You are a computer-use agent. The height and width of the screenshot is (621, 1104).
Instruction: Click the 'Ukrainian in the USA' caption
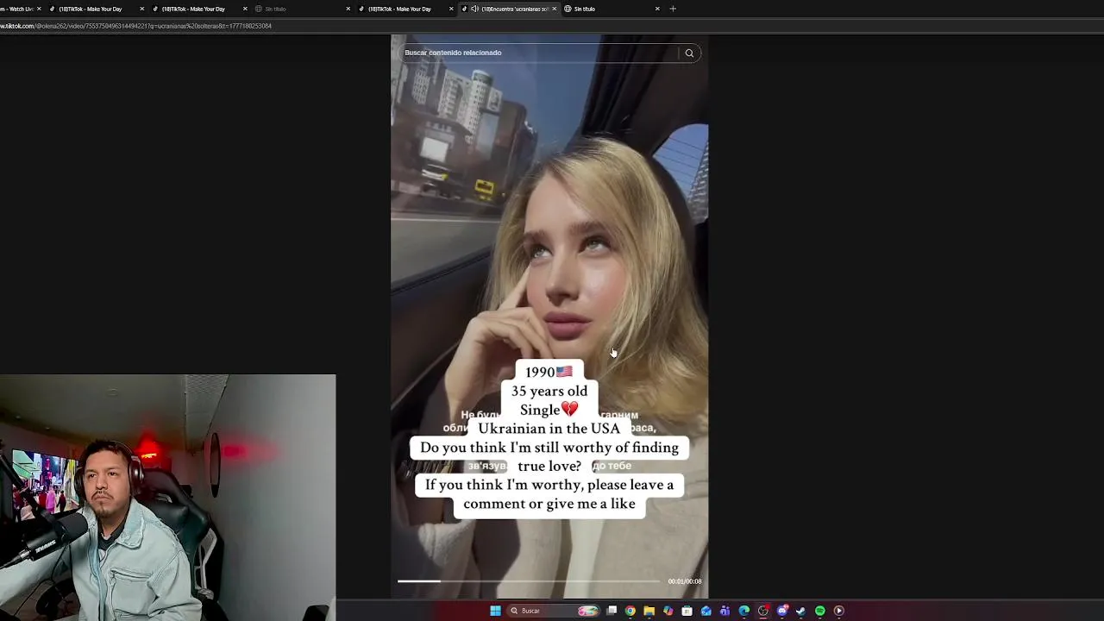(x=549, y=429)
